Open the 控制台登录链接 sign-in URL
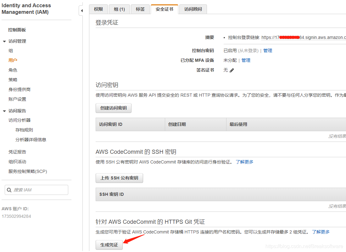This screenshot has height=252, width=346. tap(304, 37)
